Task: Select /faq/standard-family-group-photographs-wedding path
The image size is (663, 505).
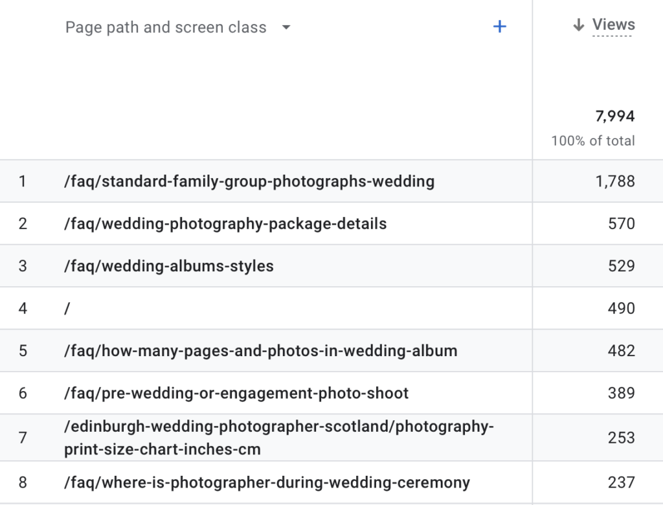Action: pos(249,181)
